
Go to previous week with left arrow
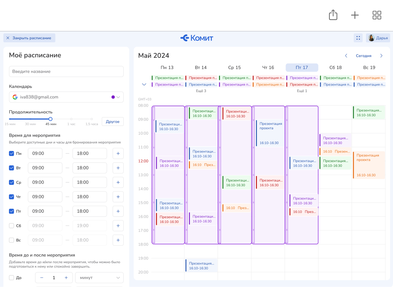coord(346,56)
